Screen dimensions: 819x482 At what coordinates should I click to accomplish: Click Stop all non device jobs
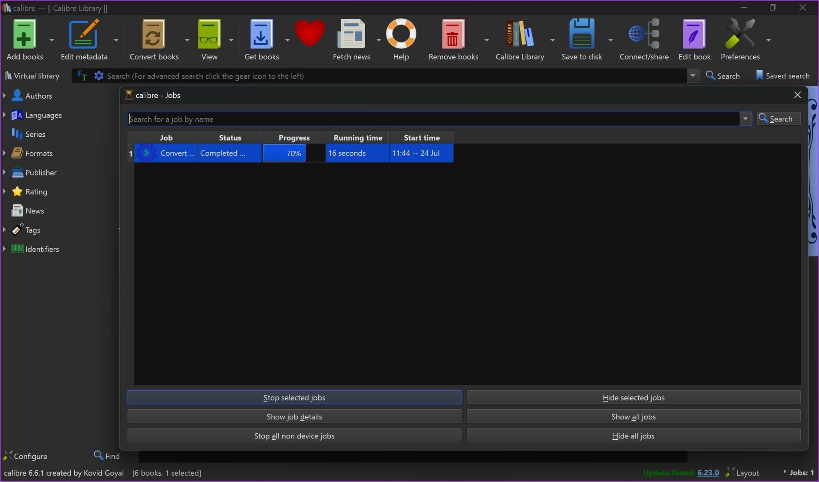click(x=294, y=436)
